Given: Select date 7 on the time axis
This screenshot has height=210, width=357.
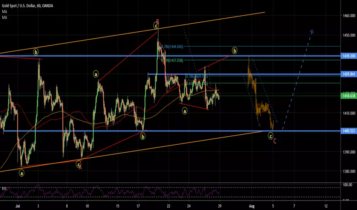Looking at the screenshot, I should coord(294,206).
